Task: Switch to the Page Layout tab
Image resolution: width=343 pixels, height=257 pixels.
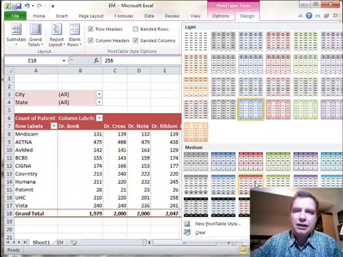Action: (91, 16)
